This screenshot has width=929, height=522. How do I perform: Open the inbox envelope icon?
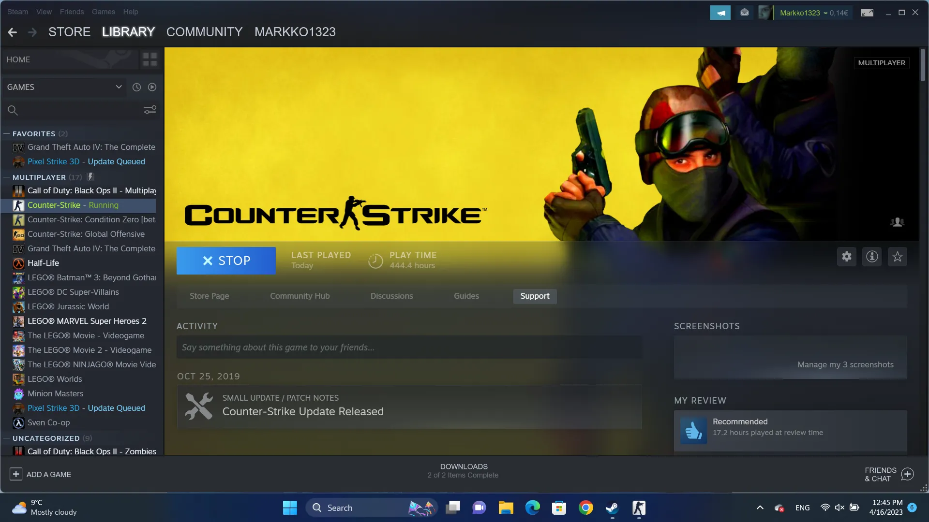(745, 13)
